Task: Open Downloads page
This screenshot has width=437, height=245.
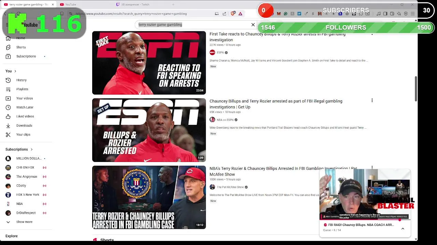Action: (24, 126)
